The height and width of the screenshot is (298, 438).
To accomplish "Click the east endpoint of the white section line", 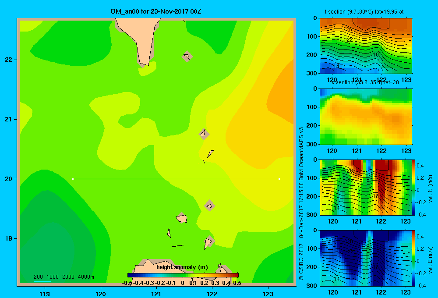I will [x=279, y=179].
